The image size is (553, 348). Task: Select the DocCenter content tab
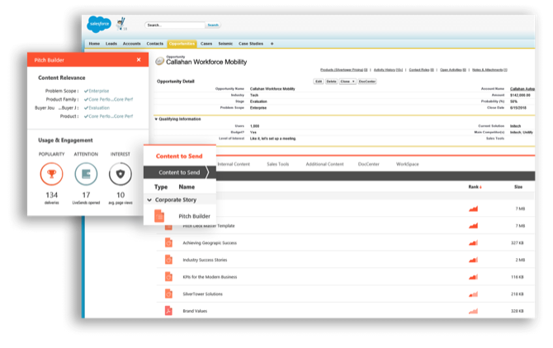(369, 164)
